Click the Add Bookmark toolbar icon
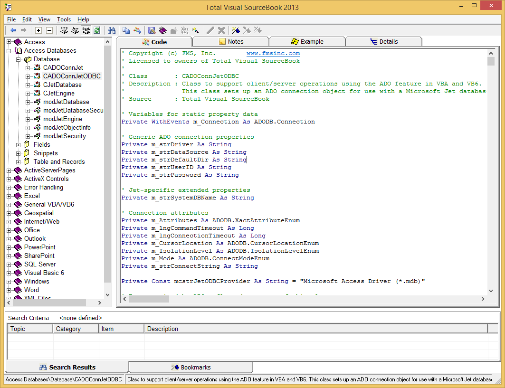Image resolution: width=505 pixels, height=388 pixels. tap(236, 30)
